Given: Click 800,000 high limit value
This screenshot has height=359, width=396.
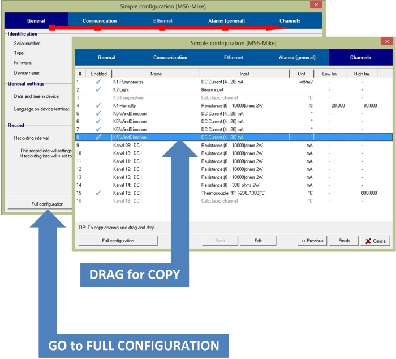Looking at the screenshot, I should click(x=369, y=193).
